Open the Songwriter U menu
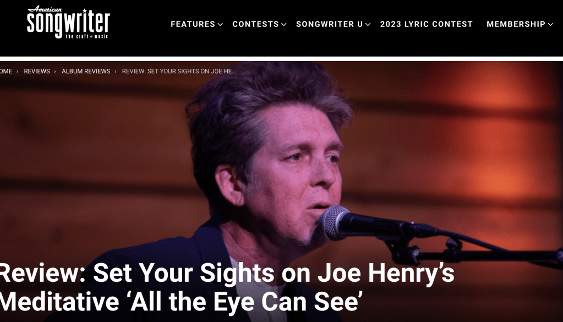 [329, 24]
